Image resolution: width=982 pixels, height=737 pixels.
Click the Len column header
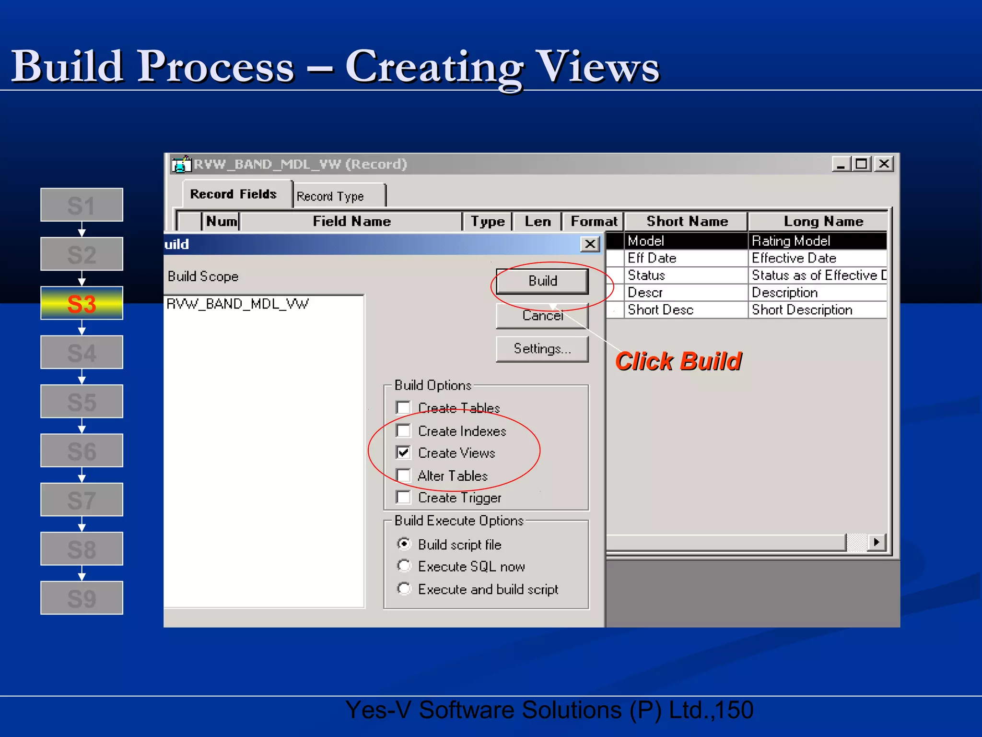[x=538, y=221]
